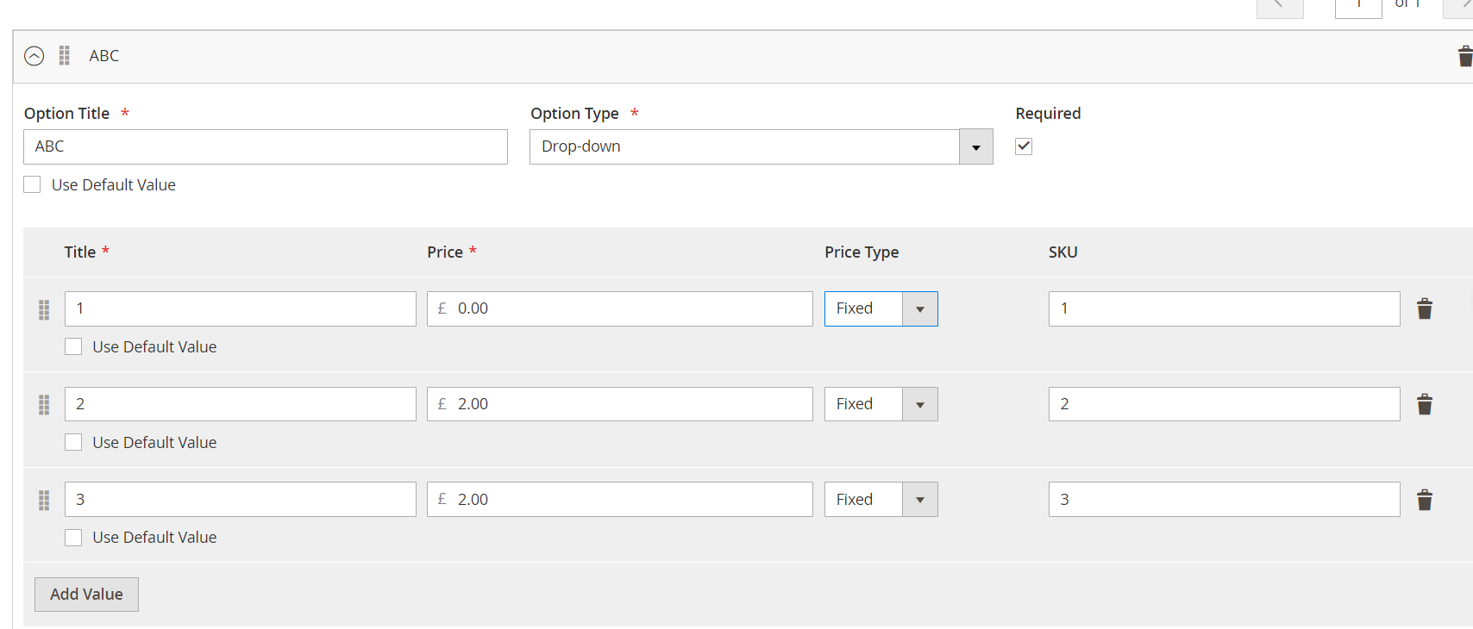Focus the Title field containing 1
The width and height of the screenshot is (1473, 629).
241,308
